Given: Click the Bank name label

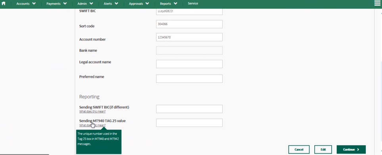Looking at the screenshot, I should click(x=88, y=50).
